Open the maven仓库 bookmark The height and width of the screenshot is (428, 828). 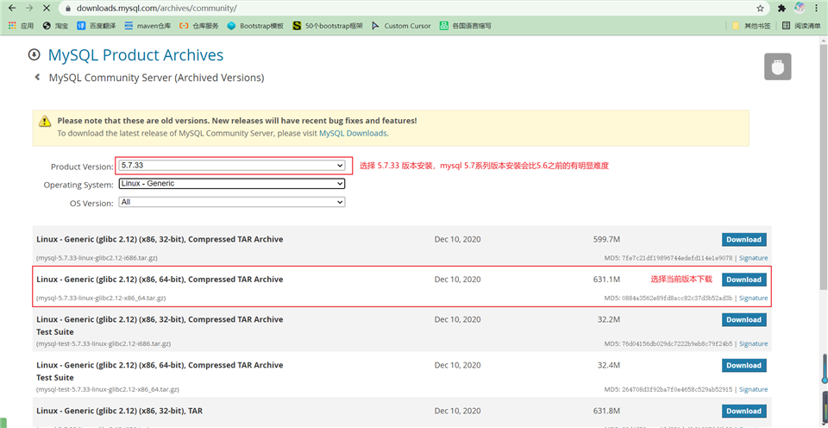click(x=148, y=25)
